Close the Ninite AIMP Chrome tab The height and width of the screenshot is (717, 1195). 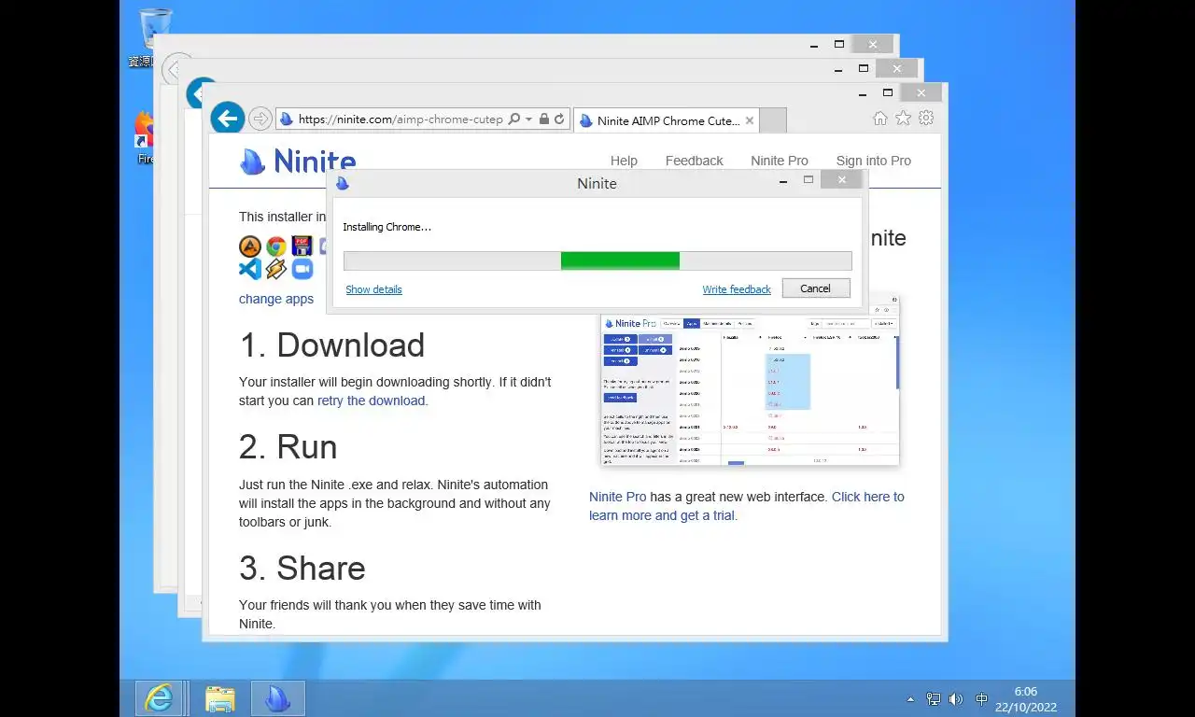pos(750,120)
